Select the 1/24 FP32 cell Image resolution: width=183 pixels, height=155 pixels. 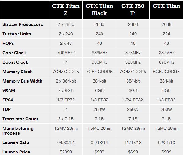(x=133, y=100)
